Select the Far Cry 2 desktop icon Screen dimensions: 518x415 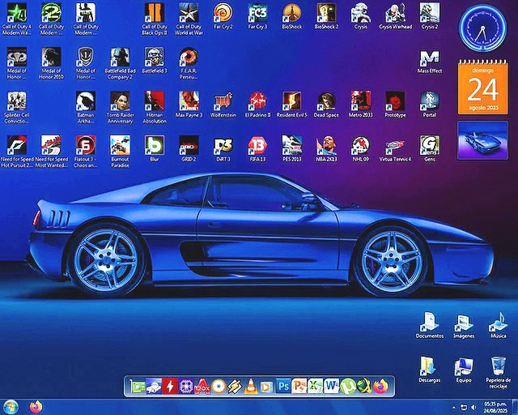point(223,16)
